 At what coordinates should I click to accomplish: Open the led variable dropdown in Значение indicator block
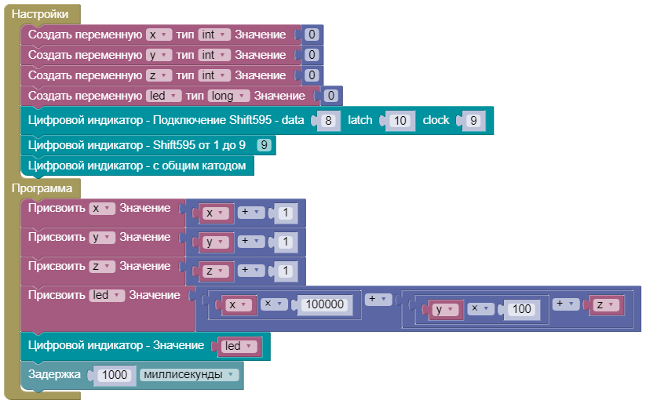coord(241,346)
